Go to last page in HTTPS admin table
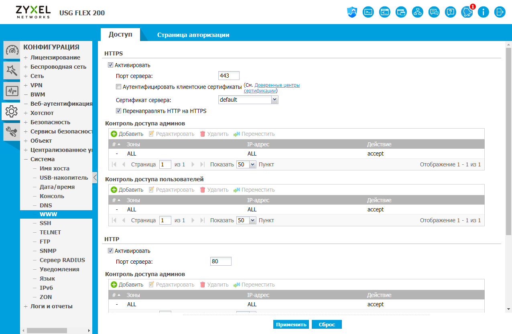The image size is (512, 334). (202, 164)
